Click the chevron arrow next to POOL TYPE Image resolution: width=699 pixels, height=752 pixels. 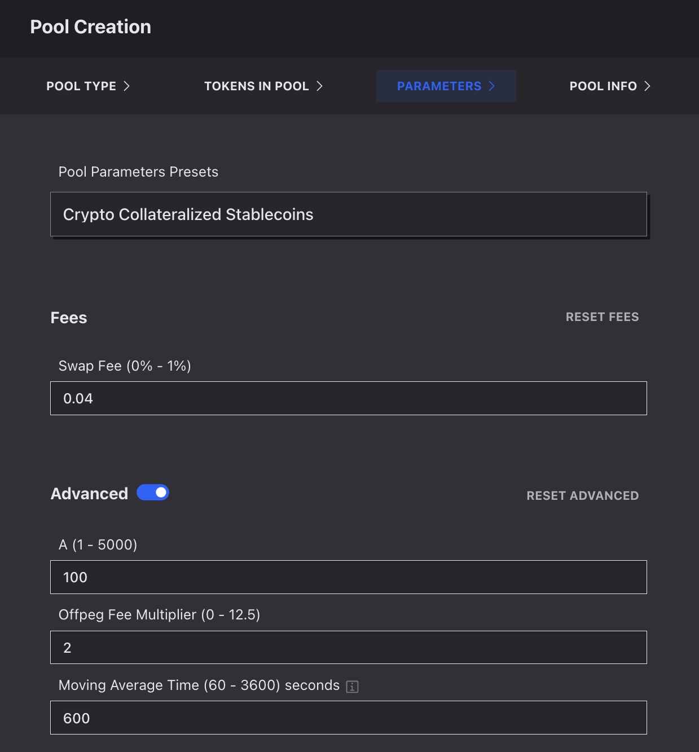coord(127,86)
